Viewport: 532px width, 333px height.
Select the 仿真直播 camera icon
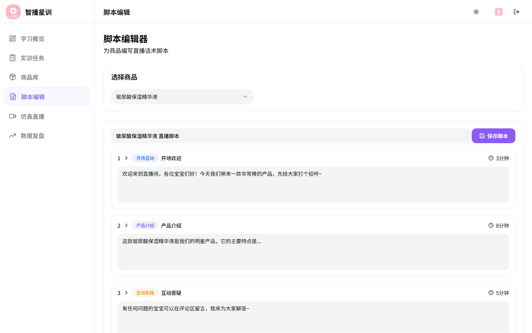[12, 116]
